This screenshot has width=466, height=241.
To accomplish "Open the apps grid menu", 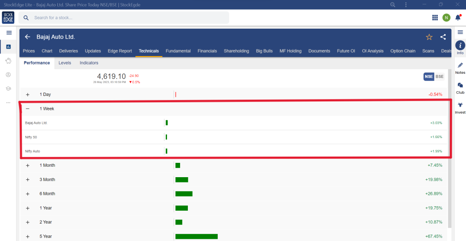I will (x=435, y=18).
